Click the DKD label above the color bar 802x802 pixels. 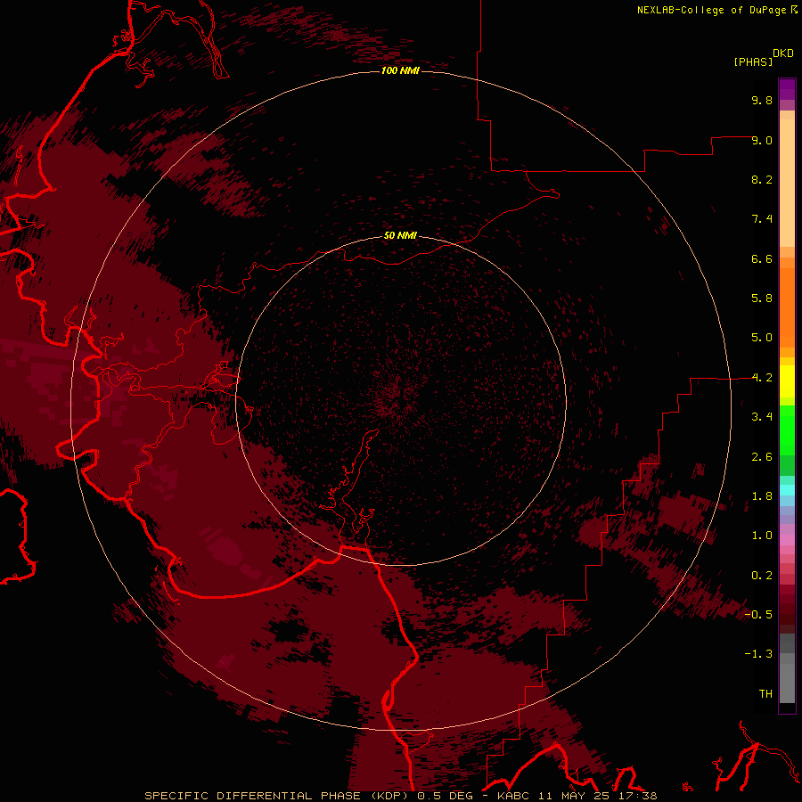[x=783, y=53]
